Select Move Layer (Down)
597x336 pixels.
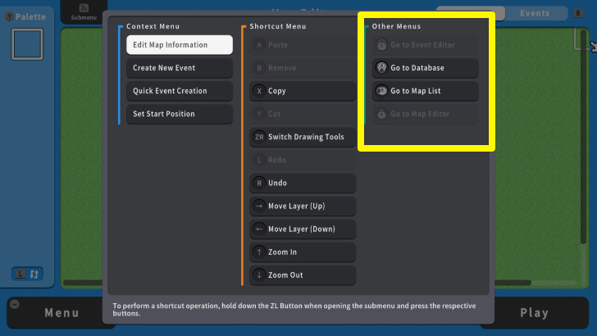[x=303, y=229]
